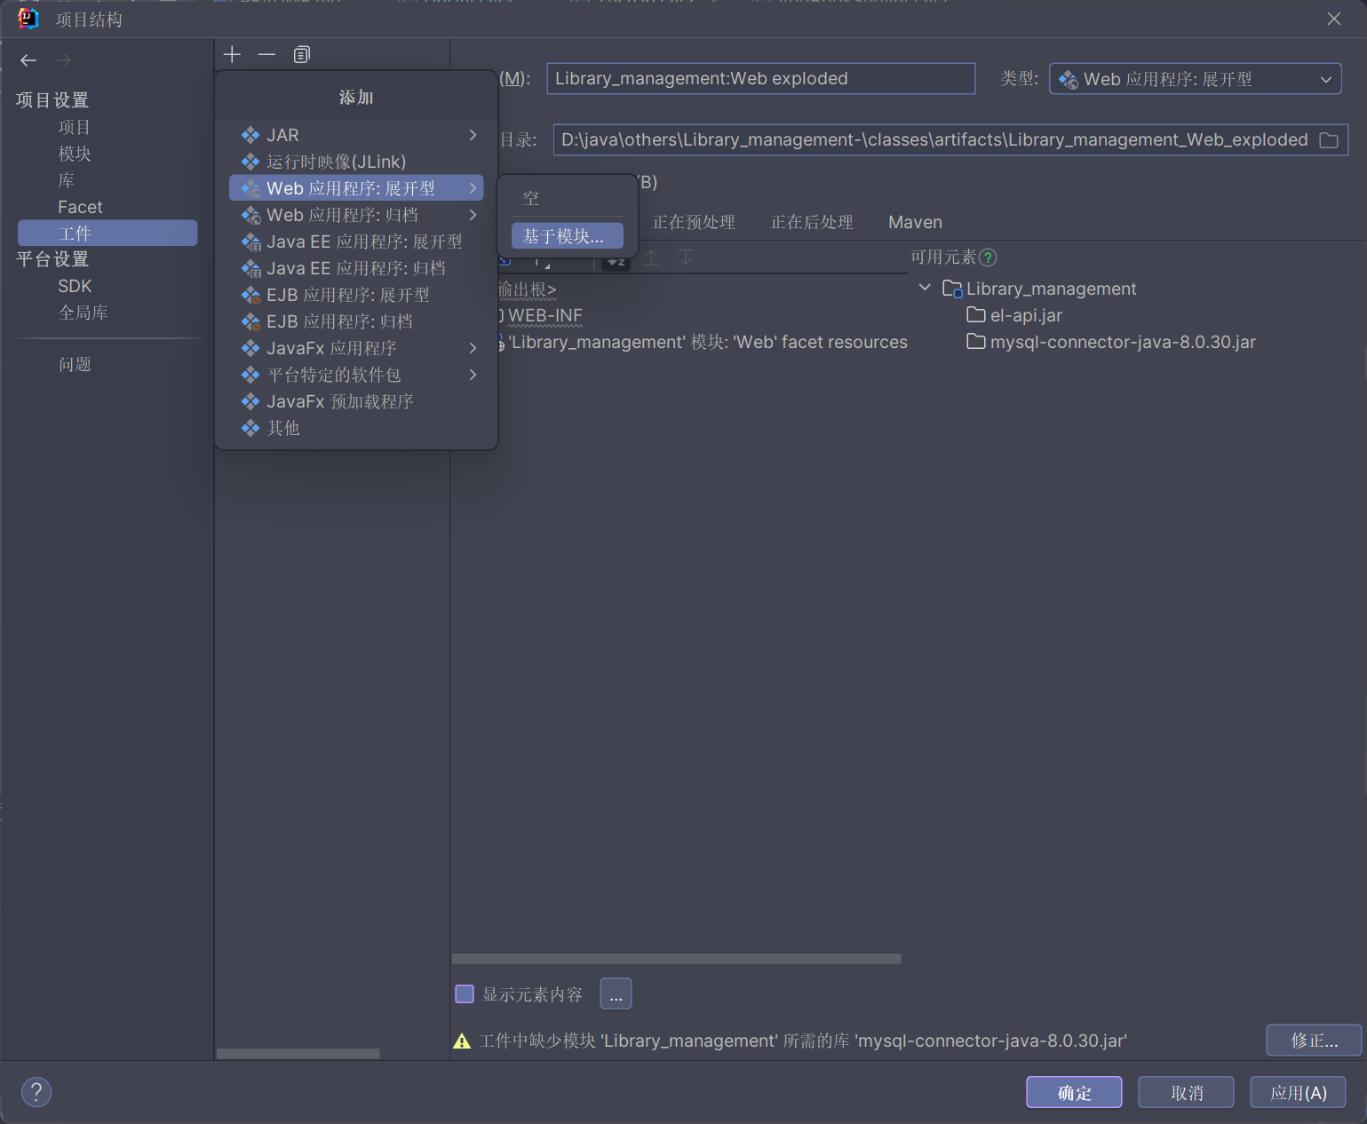
Task: Collapse the Library_management tree node
Action: point(925,289)
